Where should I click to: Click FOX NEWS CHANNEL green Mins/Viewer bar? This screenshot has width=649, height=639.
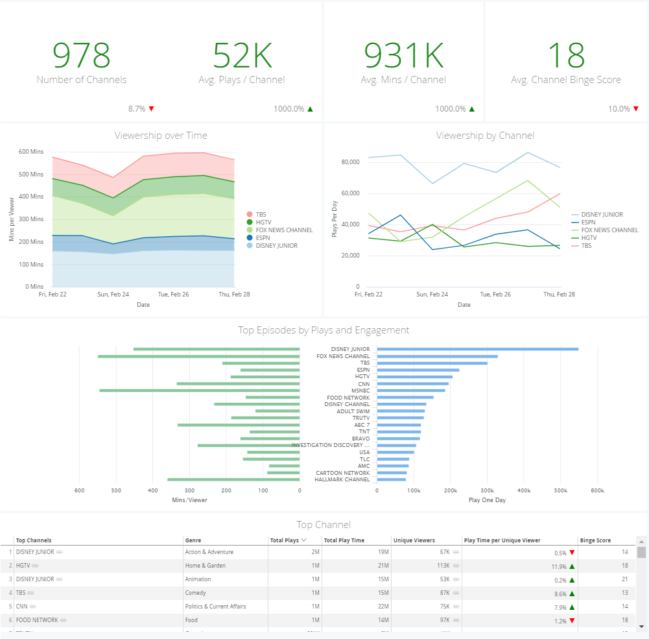(x=198, y=356)
